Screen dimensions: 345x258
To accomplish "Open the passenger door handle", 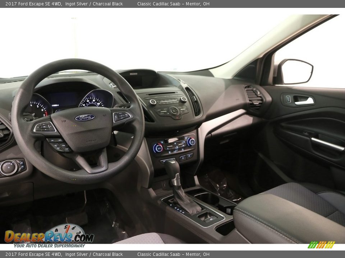I will tap(304, 101).
